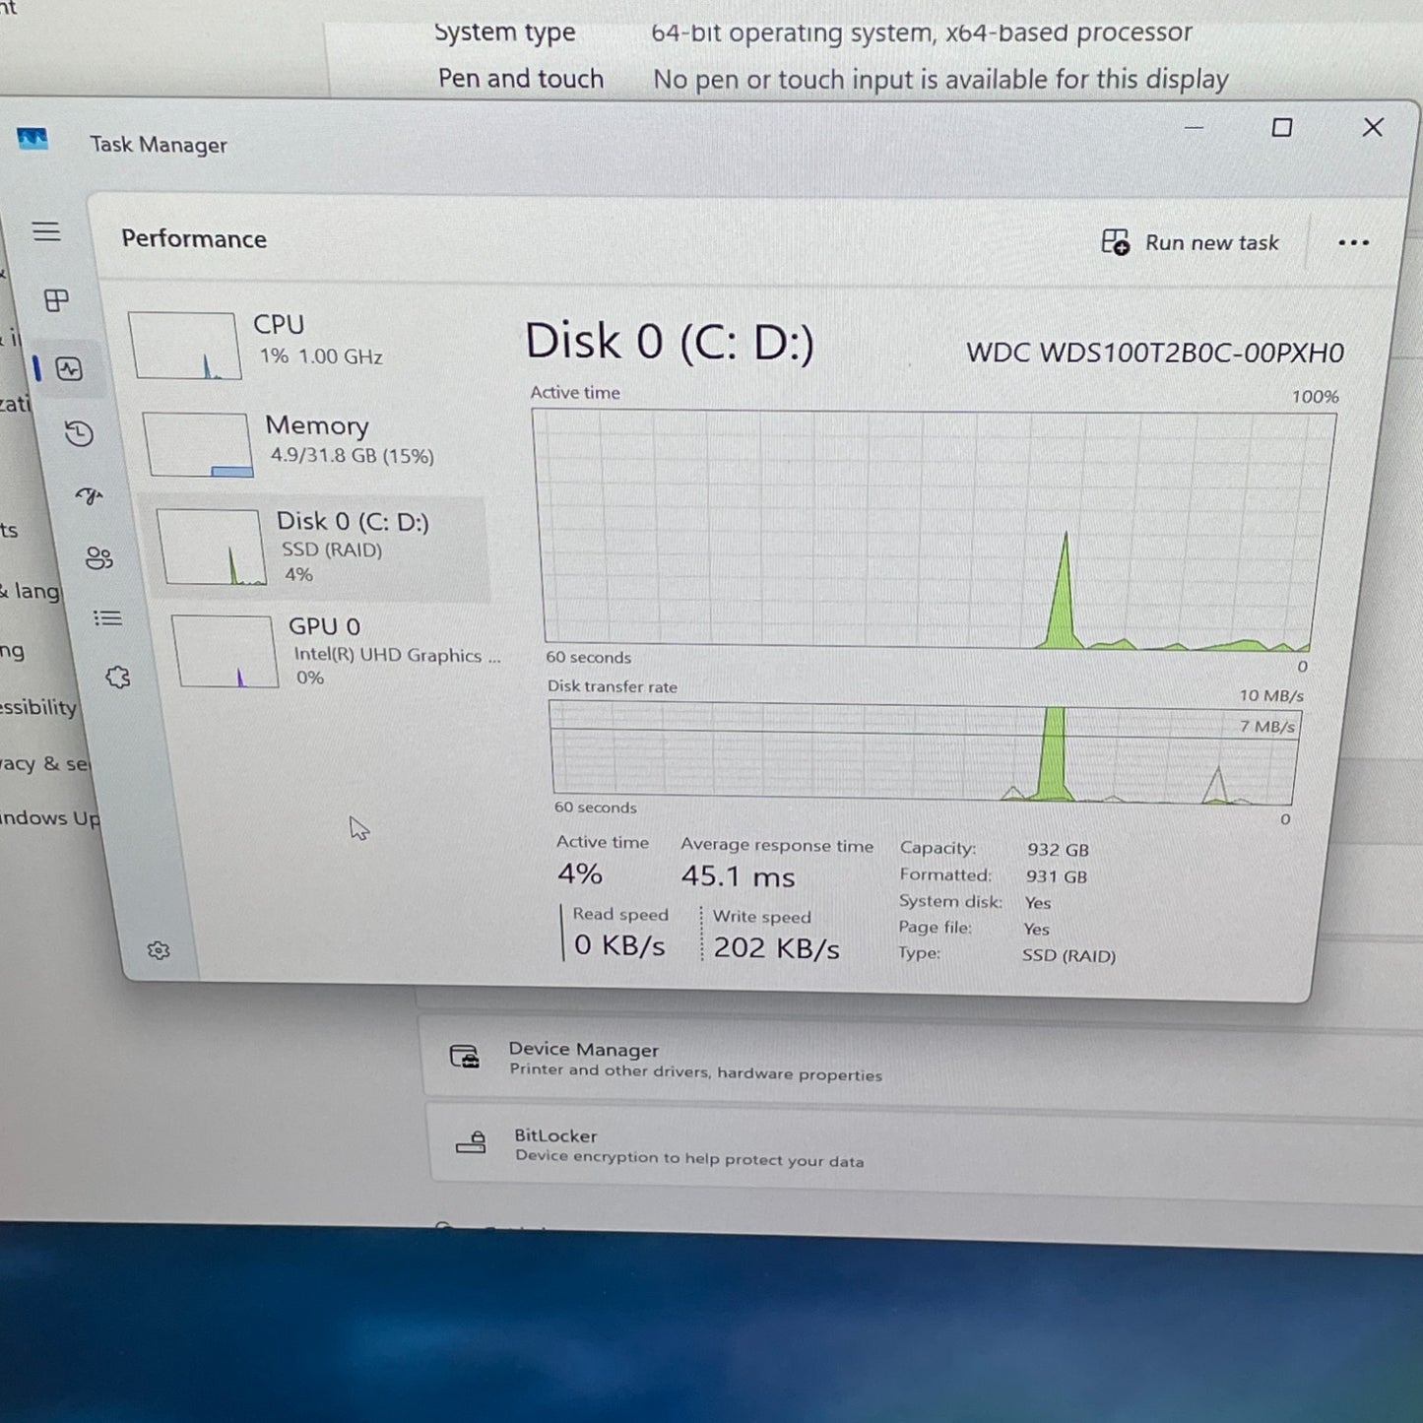The image size is (1423, 1423).
Task: Open the Services page icon
Action: [118, 678]
